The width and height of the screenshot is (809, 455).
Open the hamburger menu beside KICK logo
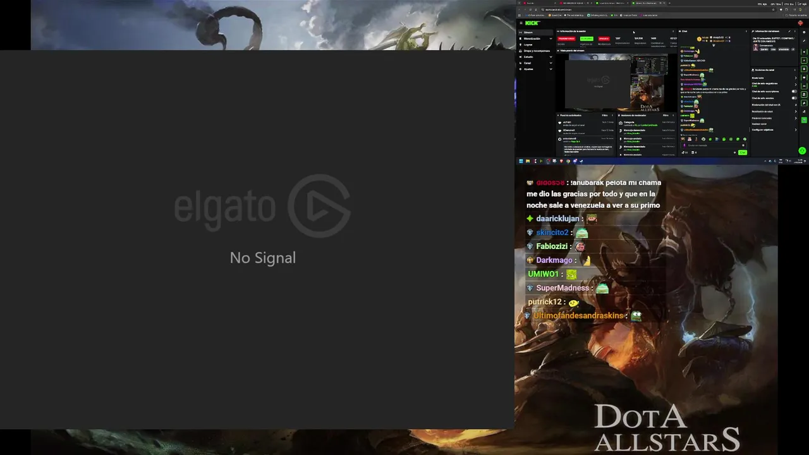[521, 23]
